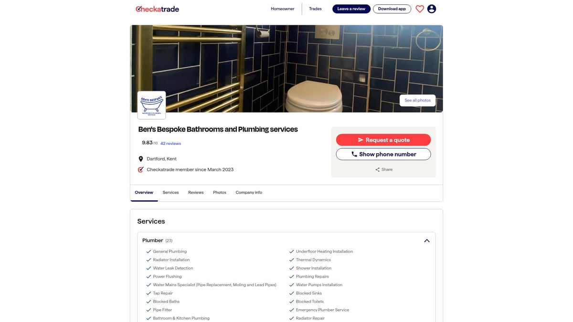This screenshot has height=322, width=573.
Task: Open favourites via the heart icon
Action: pos(420,9)
